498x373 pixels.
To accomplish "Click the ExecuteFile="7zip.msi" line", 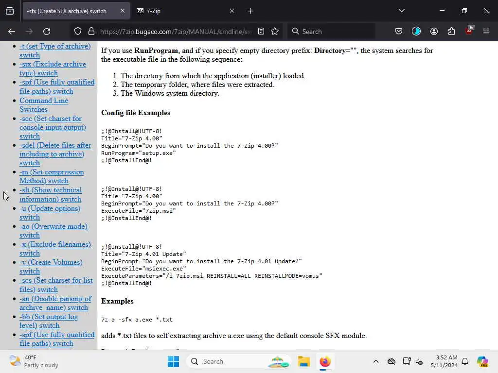I will click(139, 211).
